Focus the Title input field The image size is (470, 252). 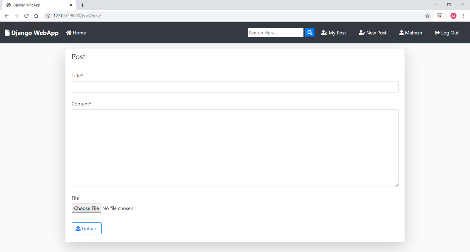click(x=235, y=87)
